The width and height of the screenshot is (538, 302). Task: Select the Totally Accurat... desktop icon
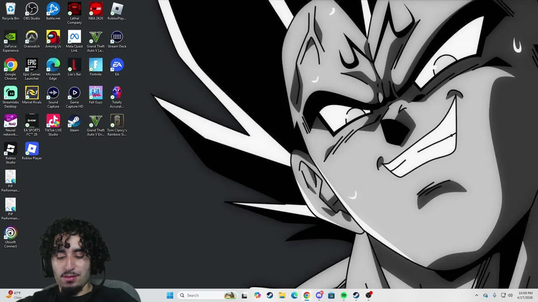pos(117,97)
